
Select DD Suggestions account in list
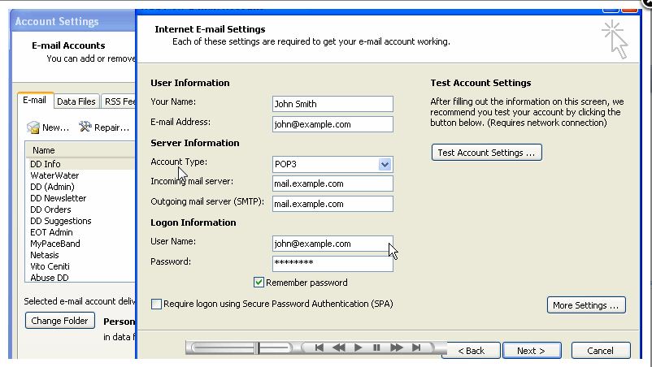[80, 221]
